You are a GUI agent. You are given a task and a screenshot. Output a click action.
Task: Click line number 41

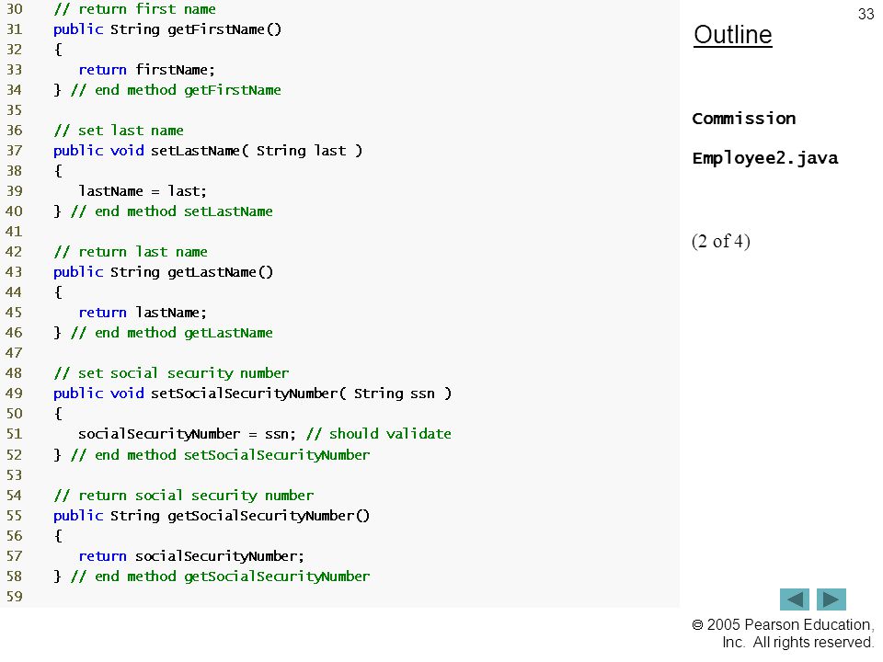click(x=14, y=232)
